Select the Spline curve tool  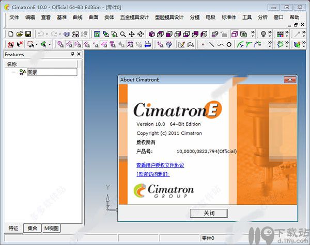[220, 45]
